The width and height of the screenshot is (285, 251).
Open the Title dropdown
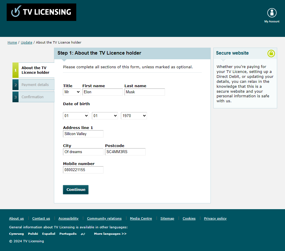[x=72, y=92]
